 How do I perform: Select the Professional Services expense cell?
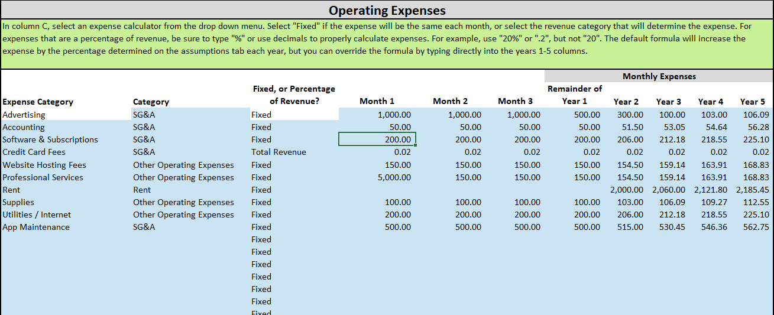pos(66,177)
